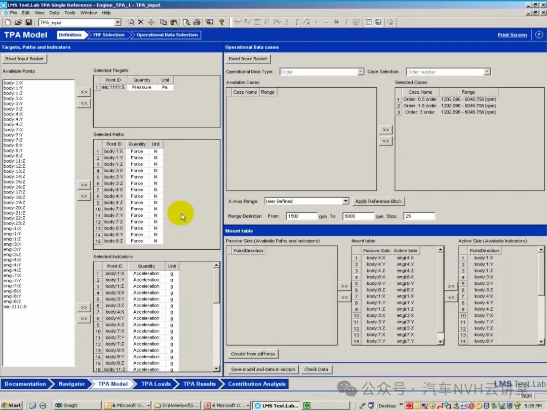Screen dimensions: 547x411
Task: Click the Paste clipboard toolbar icon
Action: 174,22
